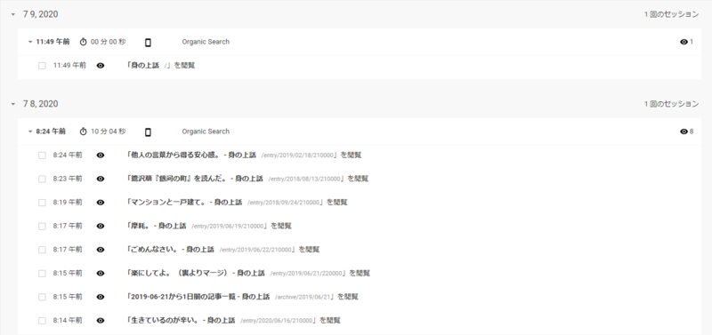712x335 pixels.
Task: Click /entry/2019/06/22/210000 URL path
Action: coord(255,250)
